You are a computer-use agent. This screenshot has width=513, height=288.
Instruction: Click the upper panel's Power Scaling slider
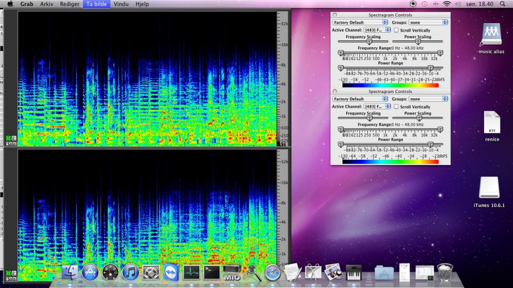tap(419, 42)
